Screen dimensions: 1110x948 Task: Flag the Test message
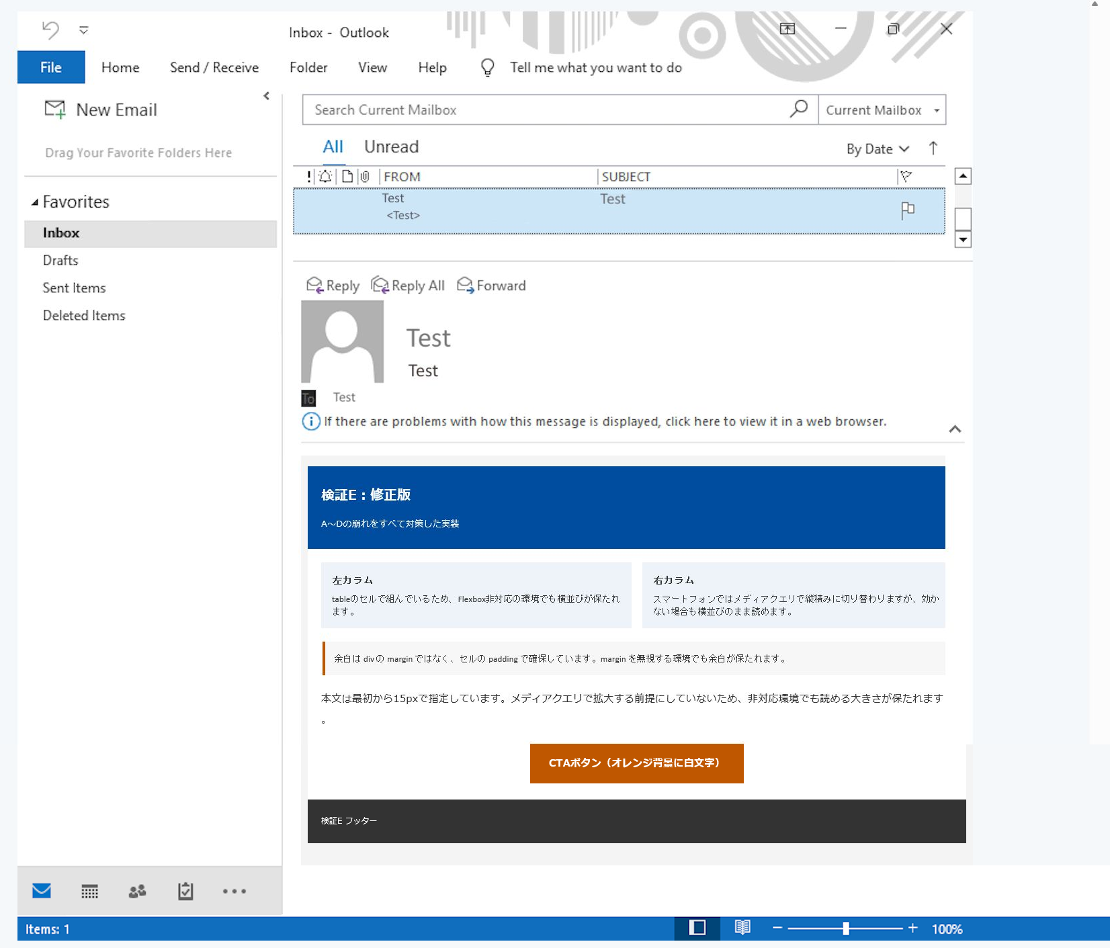(x=908, y=210)
